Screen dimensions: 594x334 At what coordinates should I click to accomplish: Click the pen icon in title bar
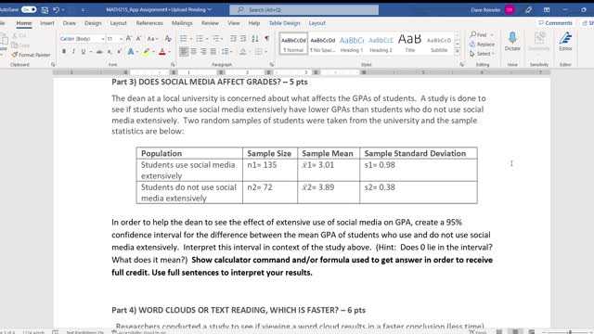528,10
